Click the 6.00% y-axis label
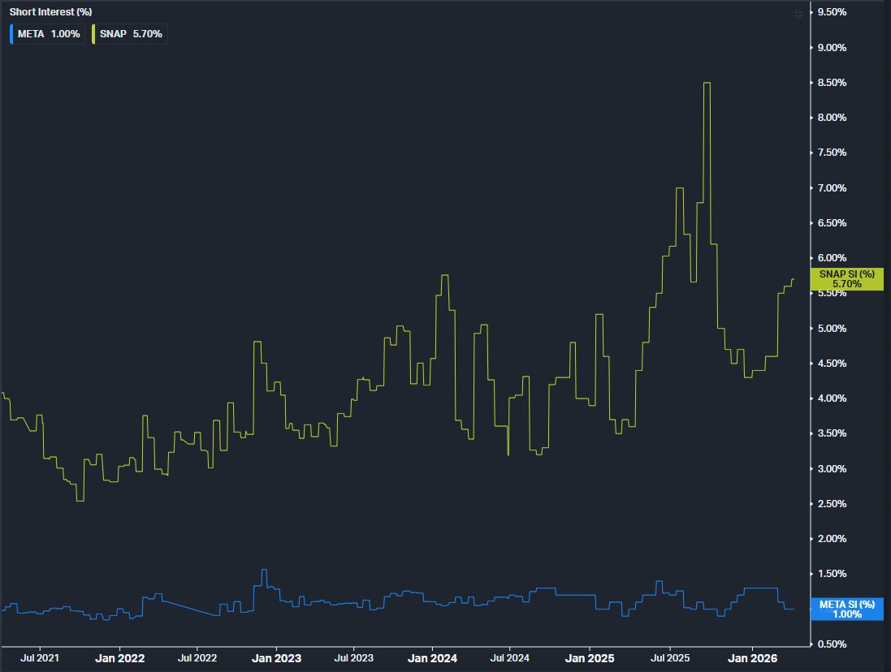Image resolution: width=891 pixels, height=672 pixels. pos(832,258)
